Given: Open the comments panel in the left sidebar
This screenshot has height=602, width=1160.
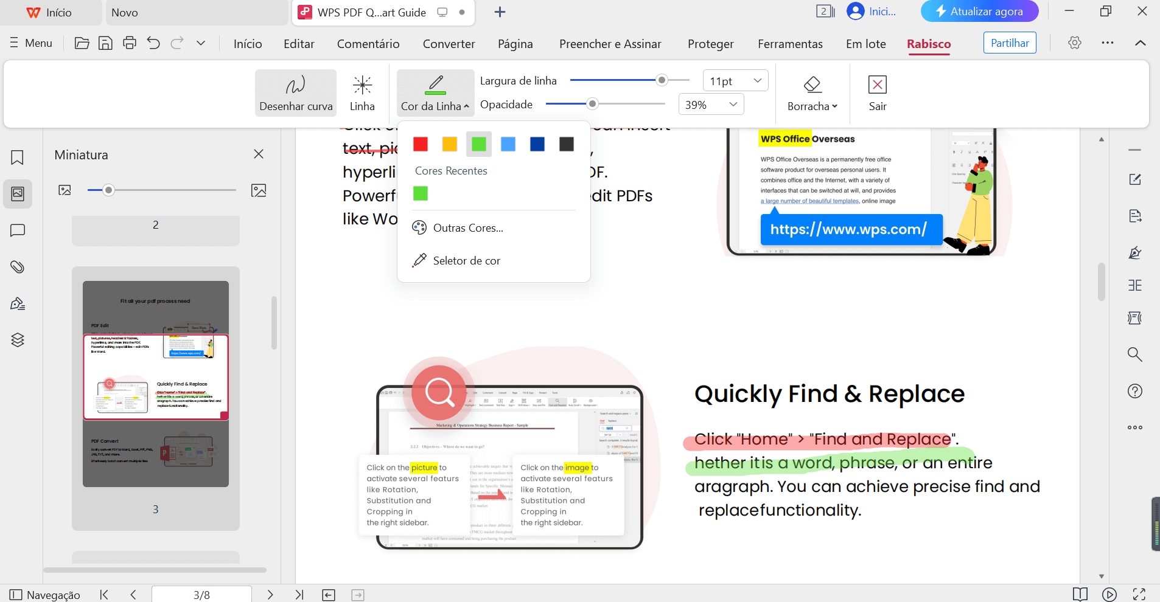Looking at the screenshot, I should [x=17, y=230].
